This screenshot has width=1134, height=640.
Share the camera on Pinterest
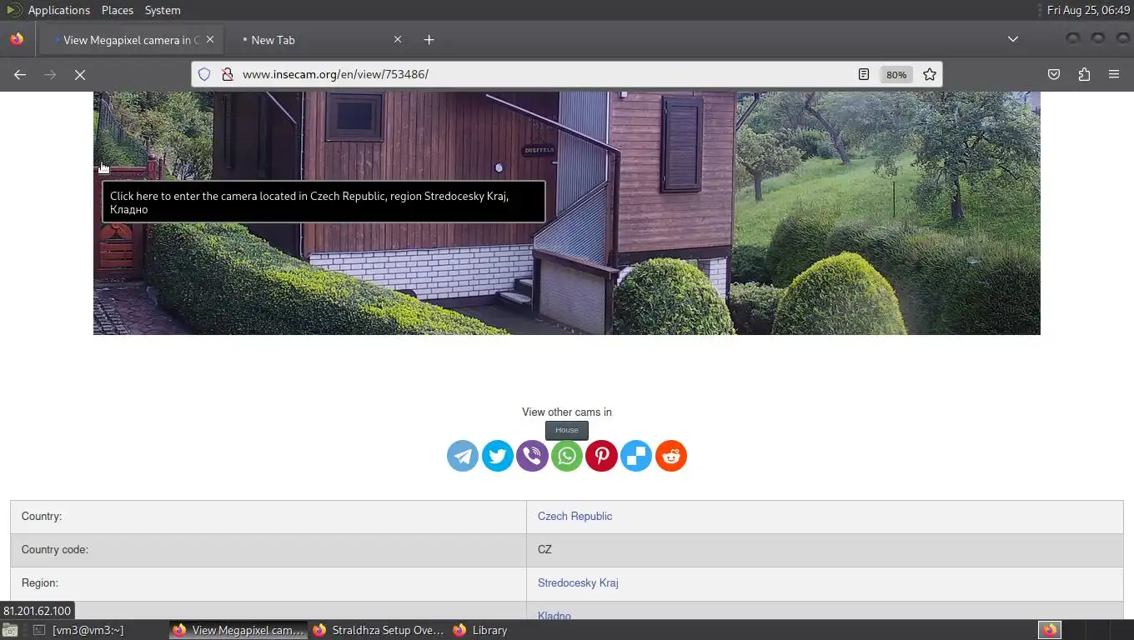[x=601, y=456]
